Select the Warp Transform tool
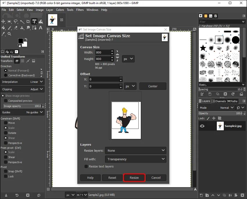247x199 pixels. [41, 21]
